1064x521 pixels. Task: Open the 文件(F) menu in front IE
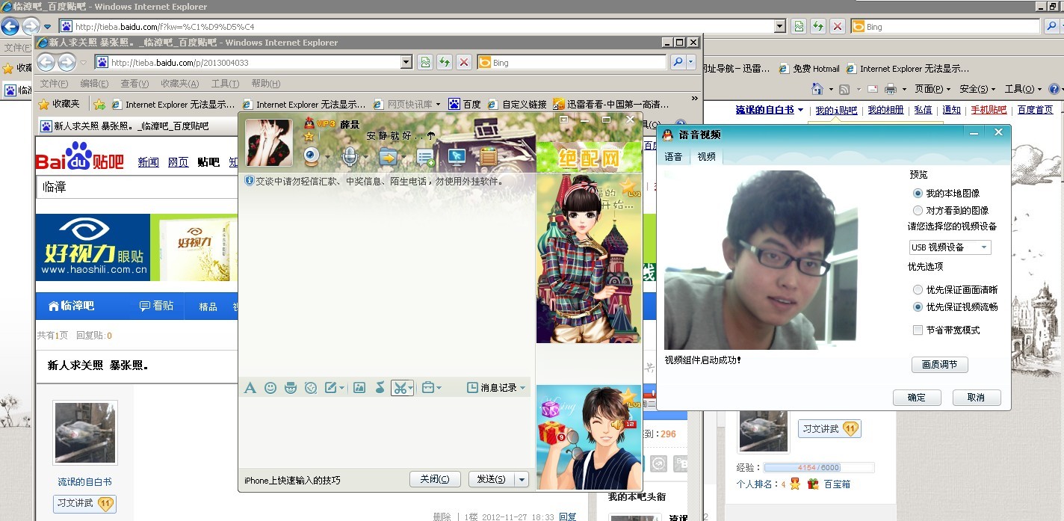pyautogui.click(x=54, y=84)
